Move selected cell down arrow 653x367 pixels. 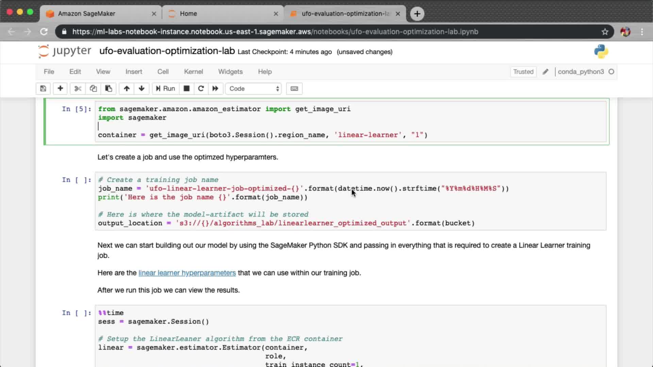point(141,89)
